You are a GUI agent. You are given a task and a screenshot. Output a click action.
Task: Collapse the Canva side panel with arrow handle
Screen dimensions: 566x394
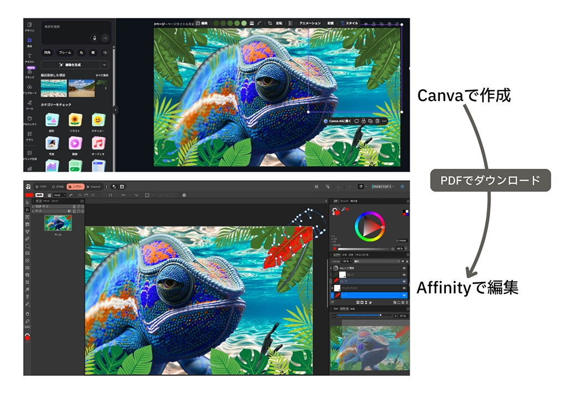(x=115, y=110)
